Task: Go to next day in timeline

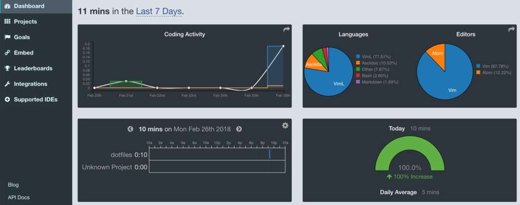Action: 239,129
